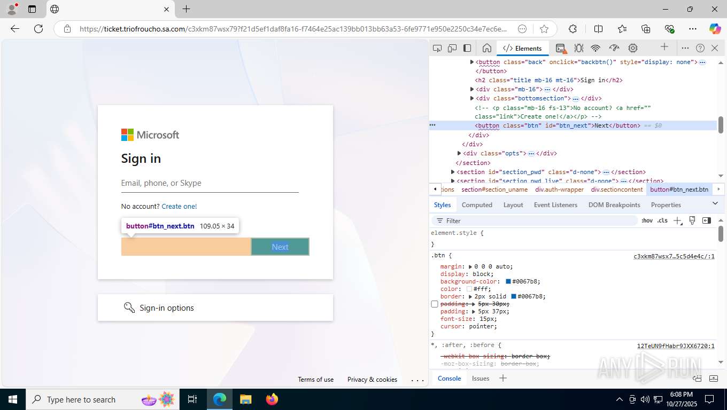Focus the Styles Filter input
Screen dimensions: 727x410
[x=535, y=220]
